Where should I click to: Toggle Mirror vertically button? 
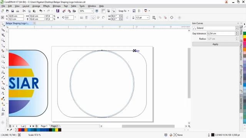(x=86, y=18)
